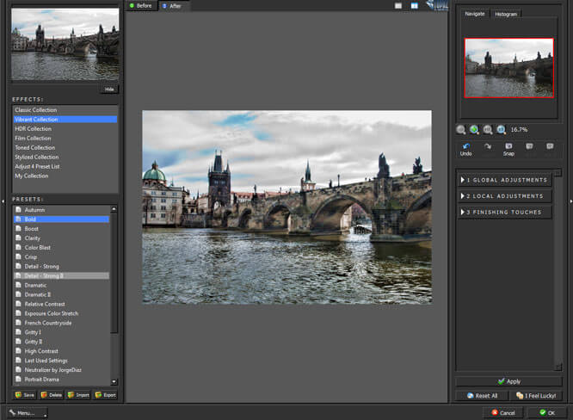Click the zoom out magnifier icon
Screen dimensions: 573x420
[x=461, y=129]
